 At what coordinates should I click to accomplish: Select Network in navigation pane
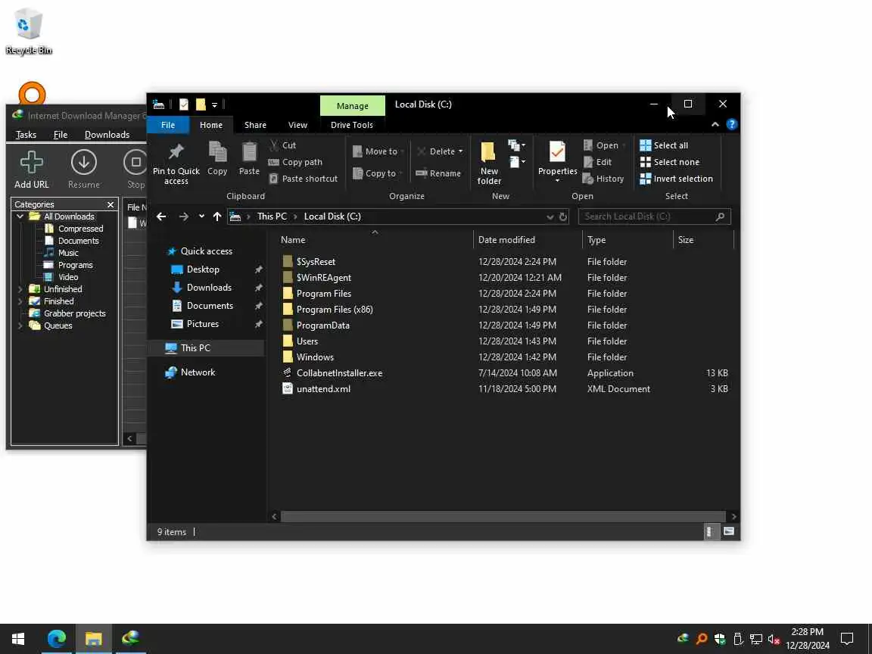(198, 372)
